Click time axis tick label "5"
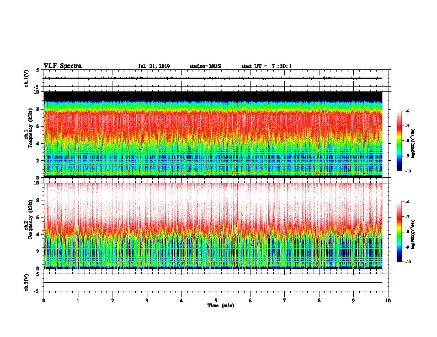Screen dimensions: 437x337 click(216, 300)
